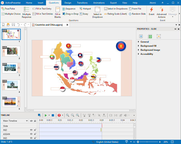Change language English (United States)
The width and height of the screenshot is (181, 144).
[x=107, y=142]
